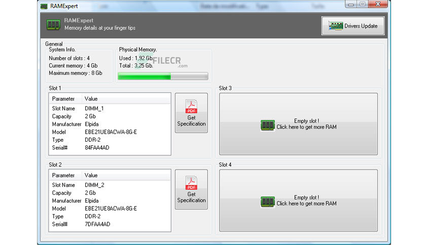The height and width of the screenshot is (245, 424).
Task: Select Slot 2 type DDR-2 value
Action: (92, 216)
